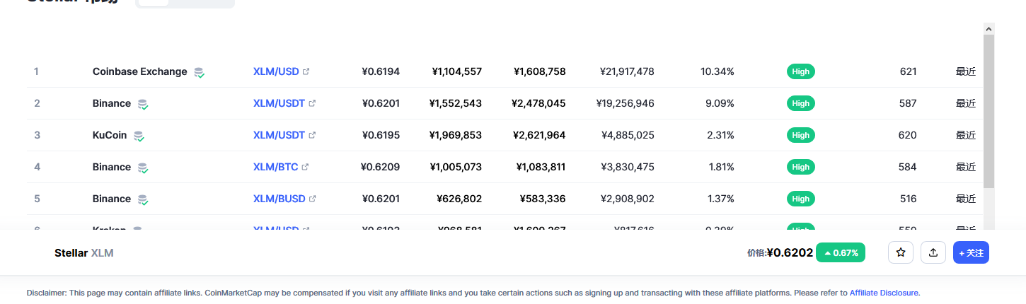Open external link icon next to XLM/USD

tap(306, 71)
